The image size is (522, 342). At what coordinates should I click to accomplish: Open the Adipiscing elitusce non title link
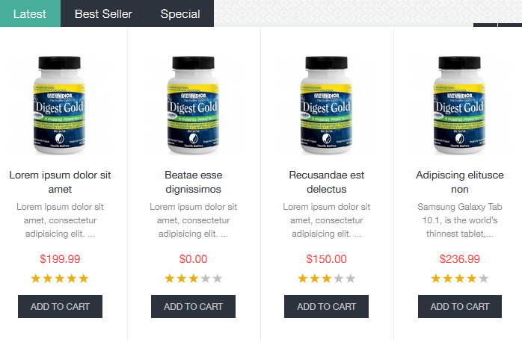460,182
